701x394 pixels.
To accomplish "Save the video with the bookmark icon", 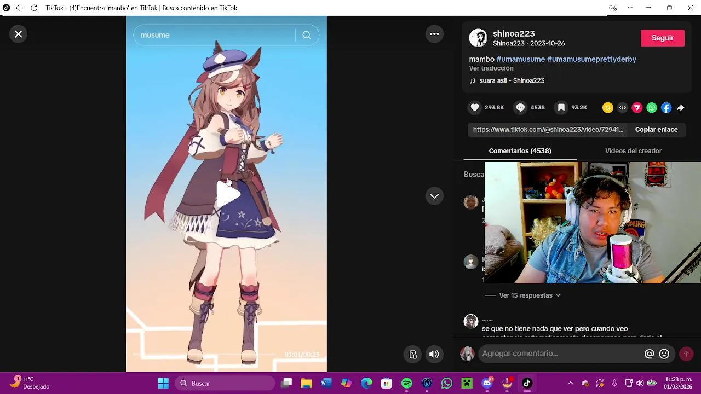I will 561,107.
